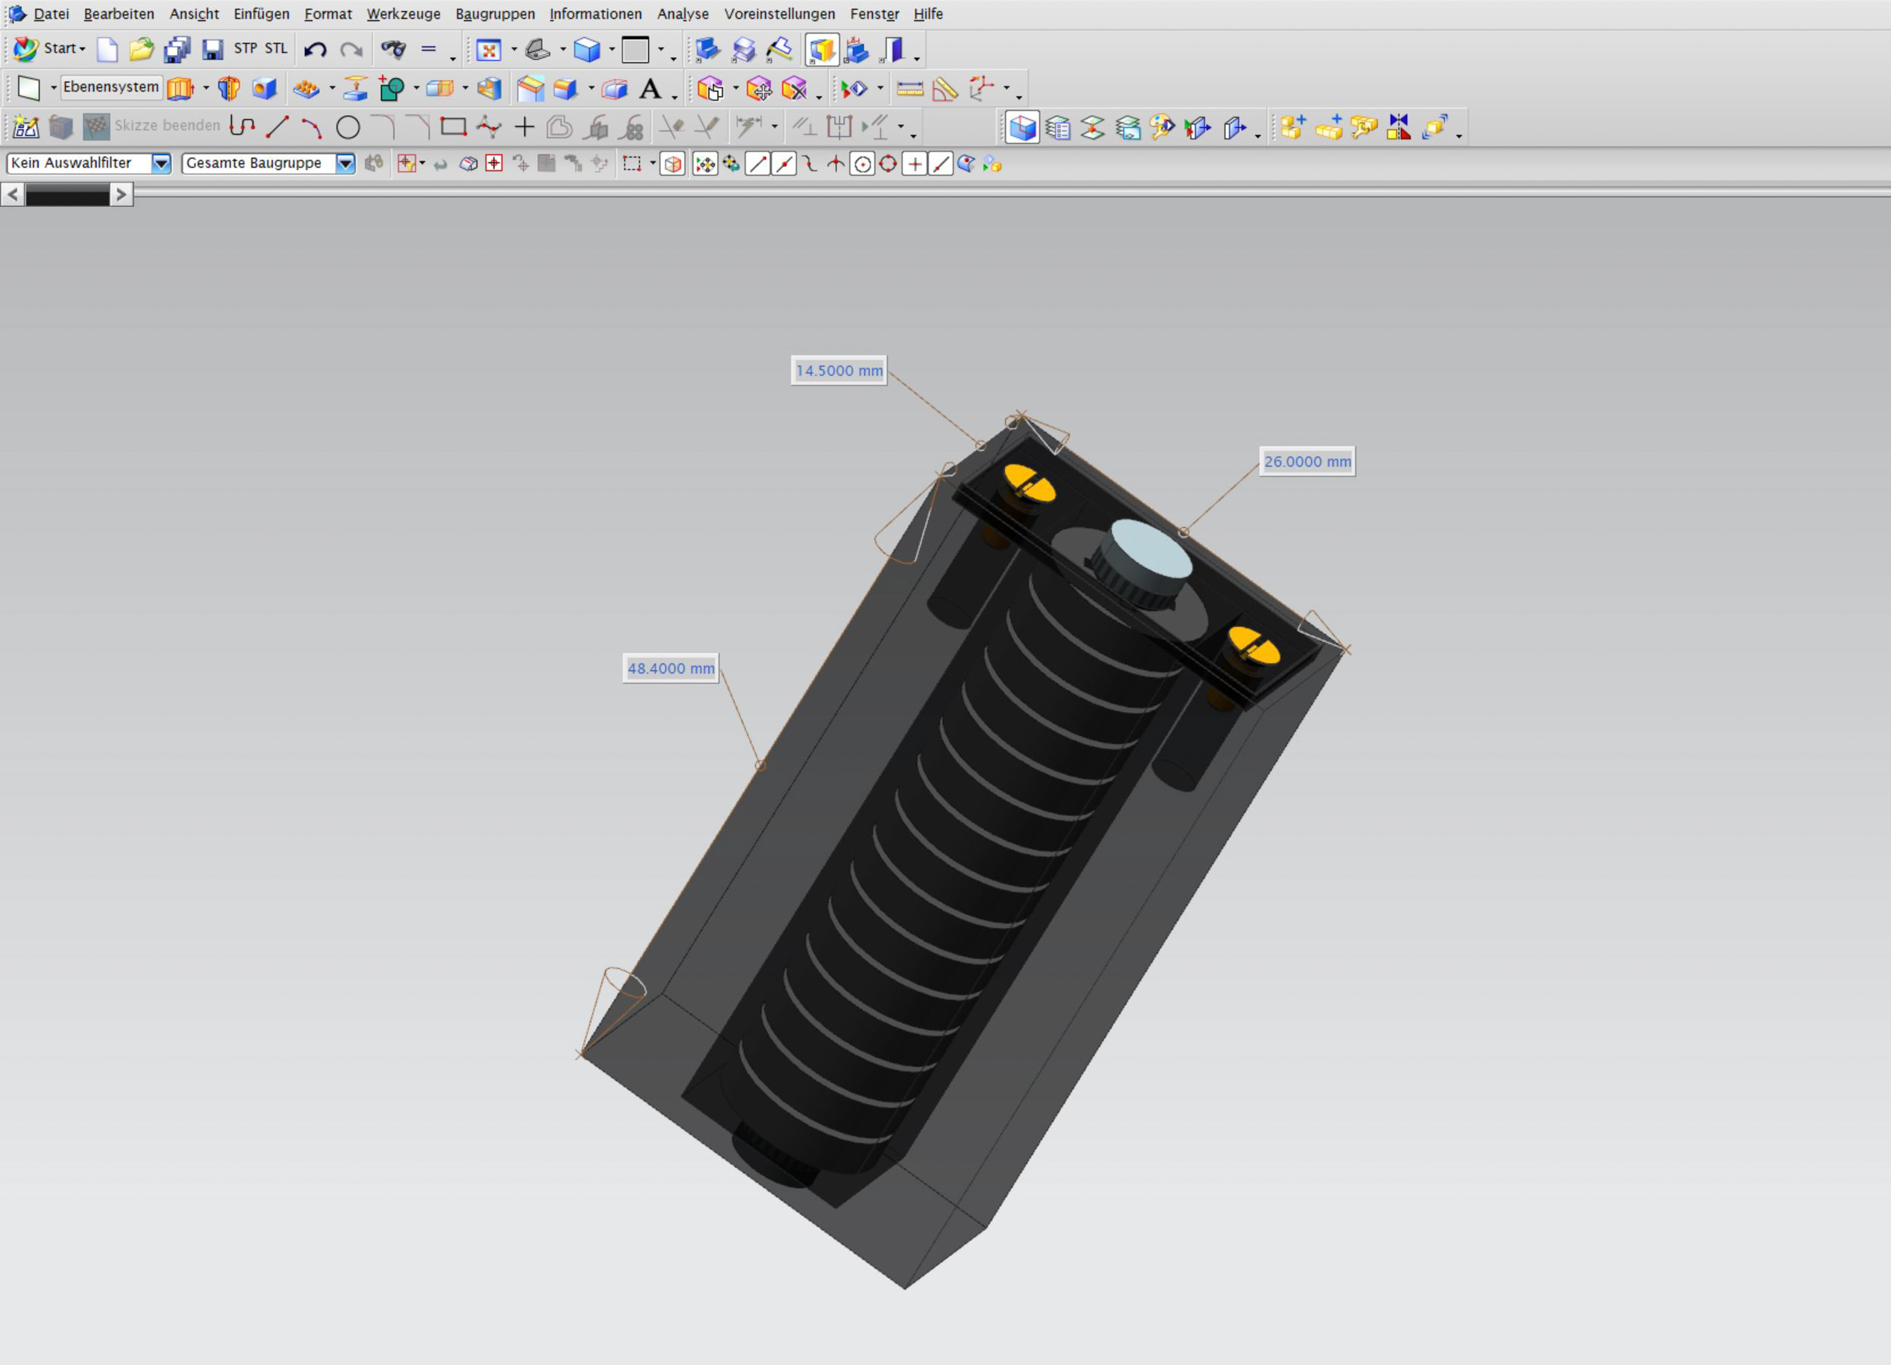Click the scrollbar left arrow button
This screenshot has height=1365, width=1891.
tap(12, 195)
